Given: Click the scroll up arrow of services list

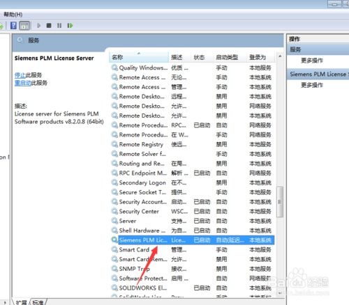Looking at the screenshot, I should 280,56.
